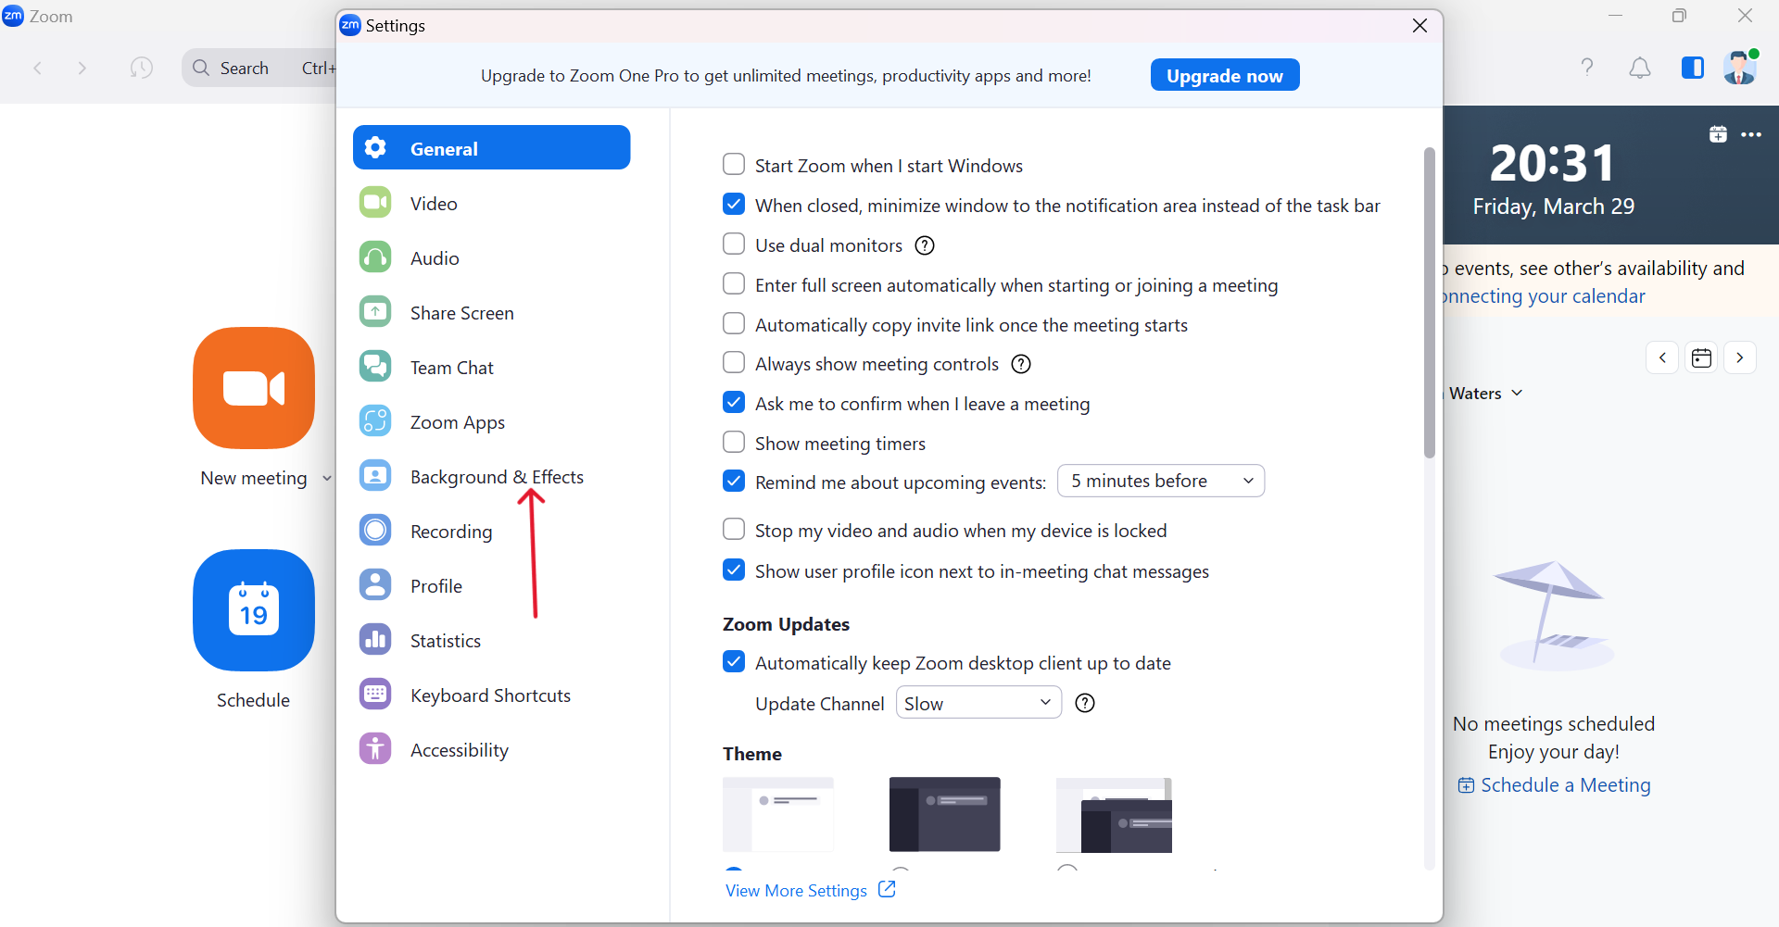1779x927 pixels.
Task: Close the Settings dialog
Action: tap(1419, 26)
